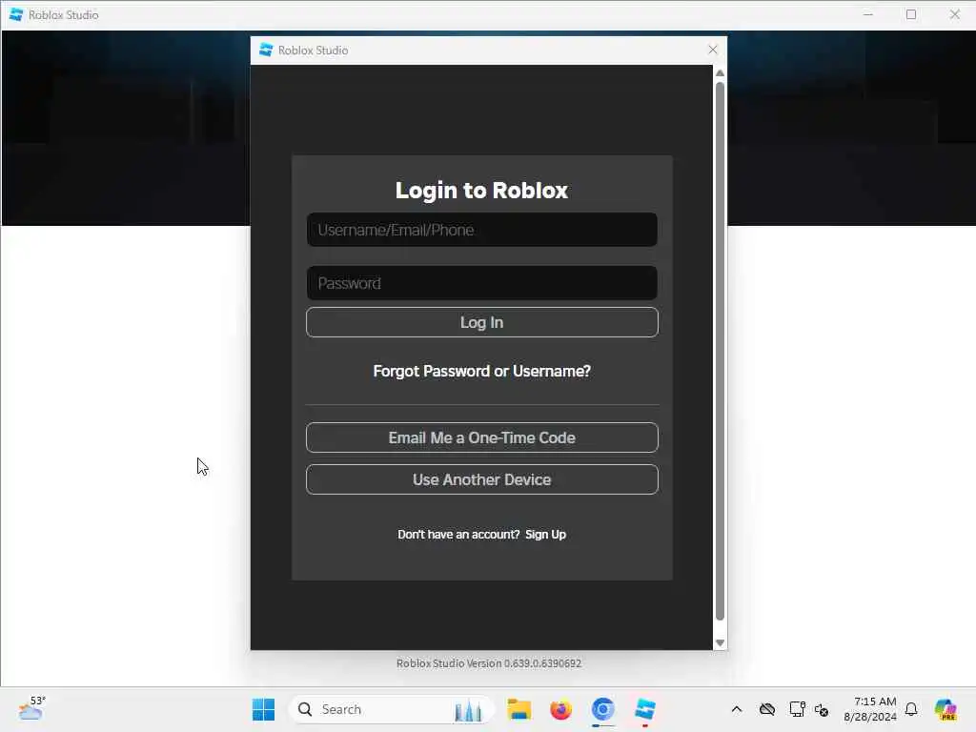Open Forgot Password or Username link

pyautogui.click(x=481, y=371)
